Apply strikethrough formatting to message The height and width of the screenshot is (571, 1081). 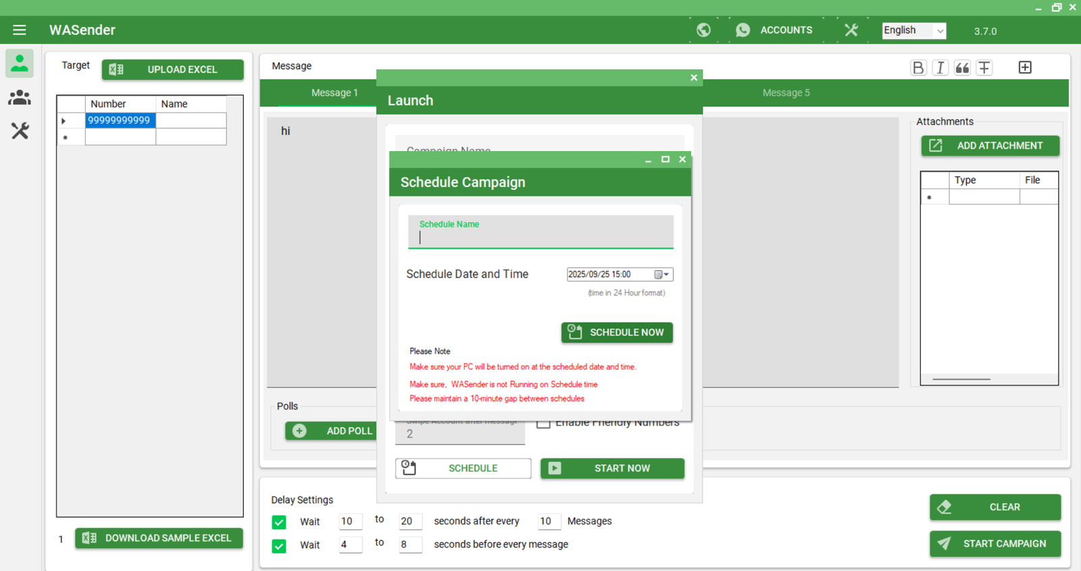point(984,67)
